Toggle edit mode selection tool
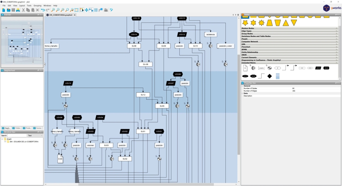Viewport: 342px width, 186px height. [82, 10]
